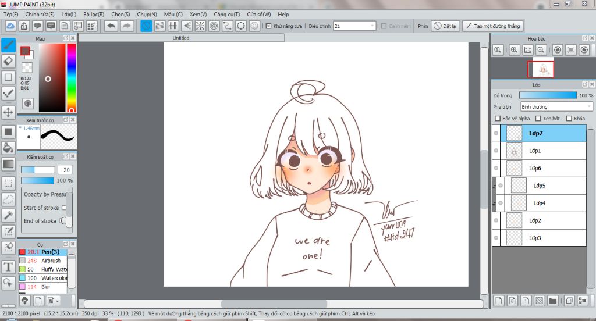Select the Lasso selection tool
Viewport: 596px width, 321px height.
pos(8,199)
